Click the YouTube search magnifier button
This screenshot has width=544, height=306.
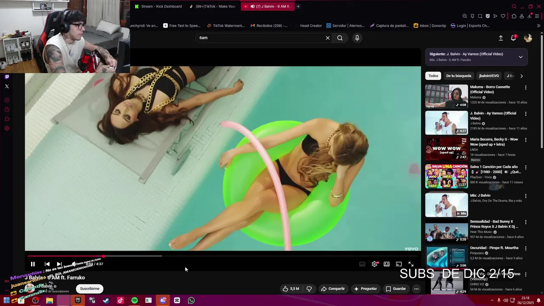click(340, 38)
